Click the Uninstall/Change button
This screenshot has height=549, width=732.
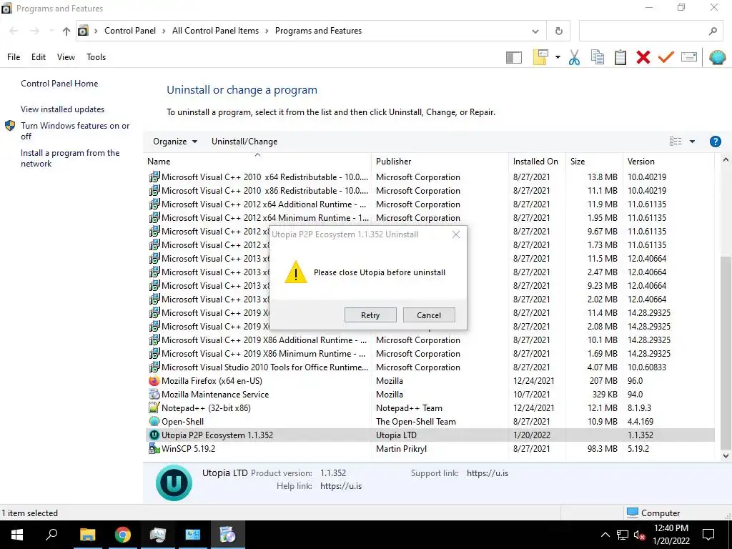tap(244, 142)
